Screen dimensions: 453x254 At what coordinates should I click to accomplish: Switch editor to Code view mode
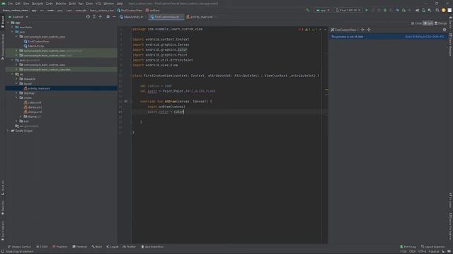(x=416, y=23)
